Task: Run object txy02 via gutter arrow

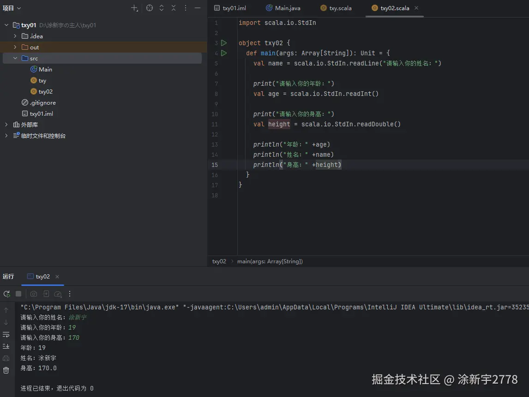Action: click(x=224, y=43)
